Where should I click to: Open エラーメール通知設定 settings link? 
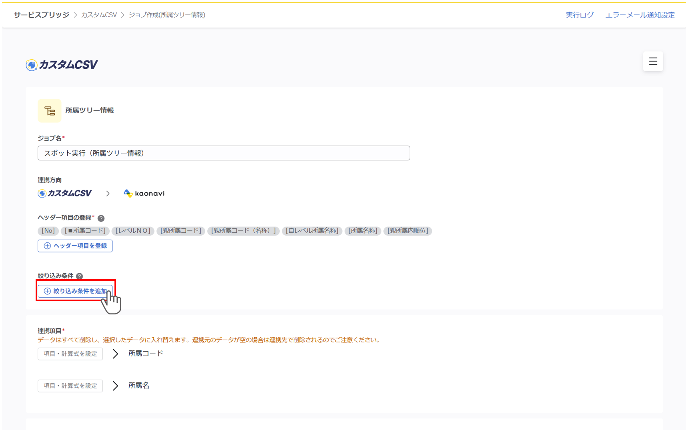(640, 15)
